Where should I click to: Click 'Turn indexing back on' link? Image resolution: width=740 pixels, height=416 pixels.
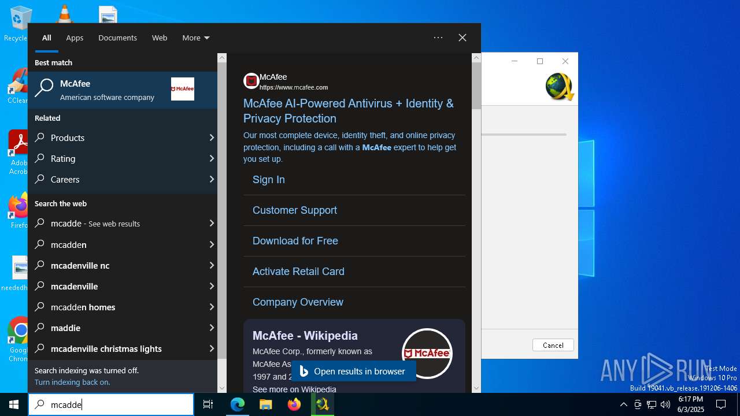[72, 382]
